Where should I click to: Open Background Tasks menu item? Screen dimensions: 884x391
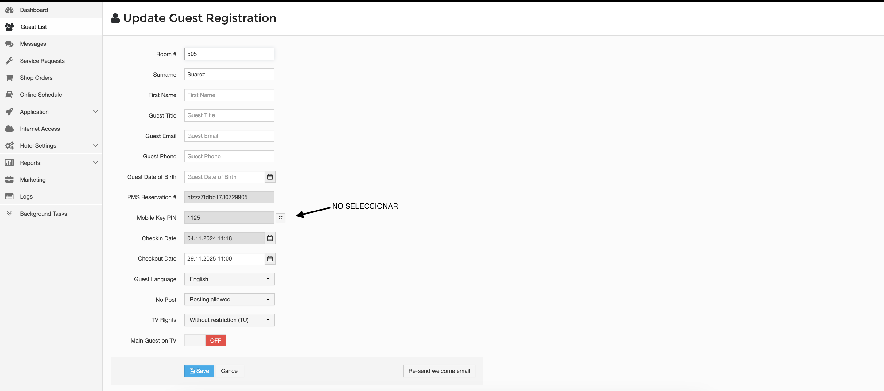click(51, 213)
